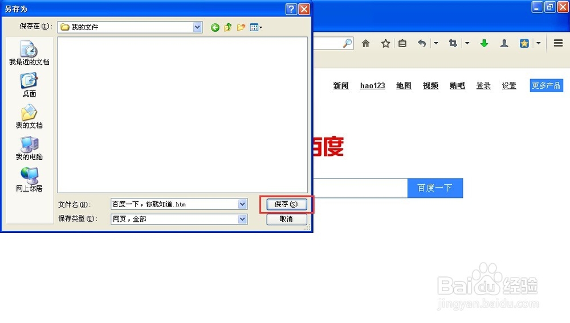
Task: Open downloads with the green arrow icon
Action: [x=484, y=43]
